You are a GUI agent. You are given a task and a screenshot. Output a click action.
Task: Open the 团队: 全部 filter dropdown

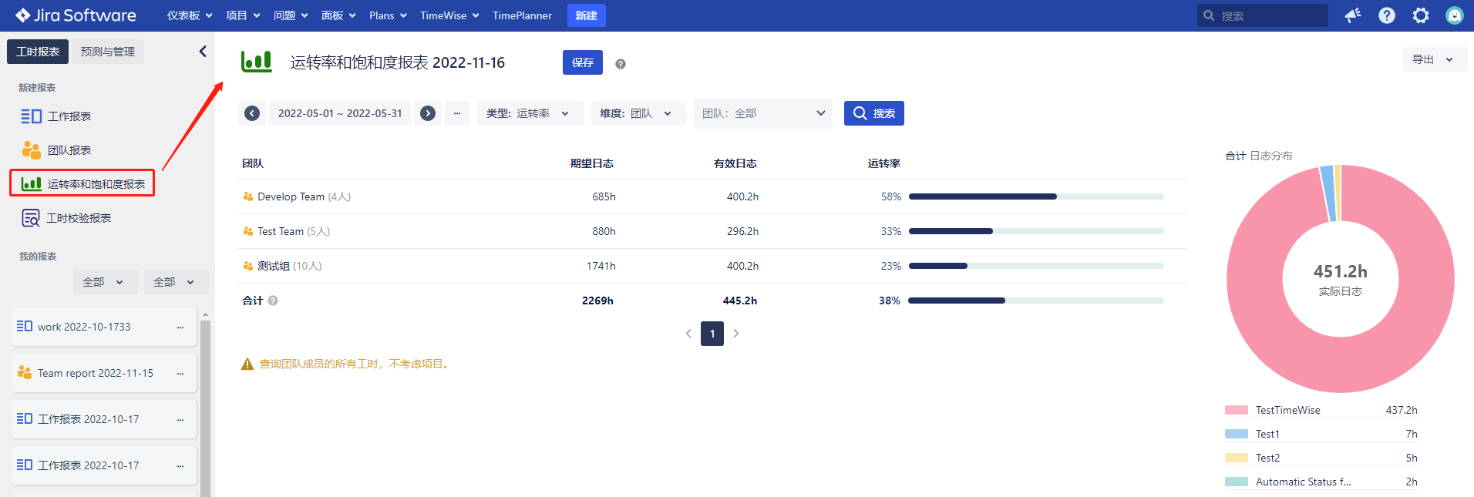click(x=762, y=113)
